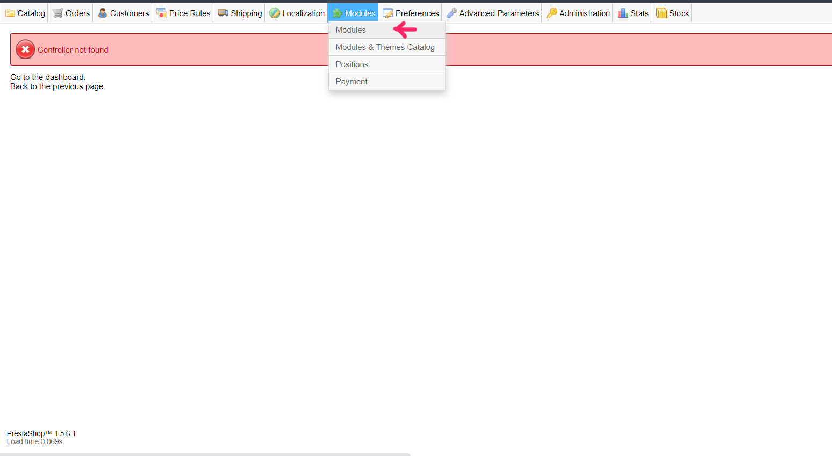Click the Preferences notepad icon

coord(388,13)
